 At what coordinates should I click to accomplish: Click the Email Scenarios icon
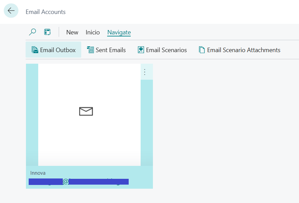pyautogui.click(x=141, y=50)
